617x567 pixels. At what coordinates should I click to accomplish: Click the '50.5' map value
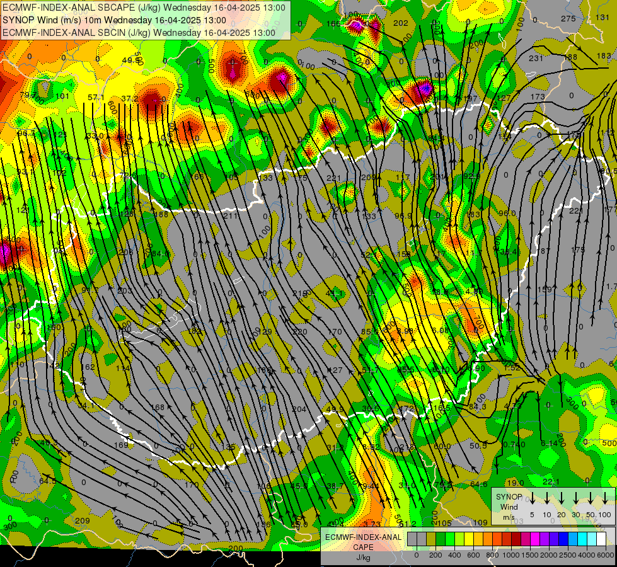[478, 445]
